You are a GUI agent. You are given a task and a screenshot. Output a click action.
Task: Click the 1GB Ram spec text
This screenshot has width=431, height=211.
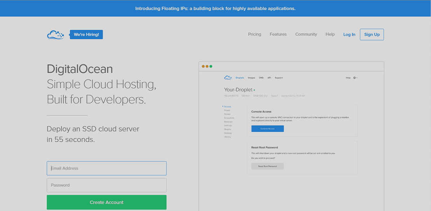246,96
